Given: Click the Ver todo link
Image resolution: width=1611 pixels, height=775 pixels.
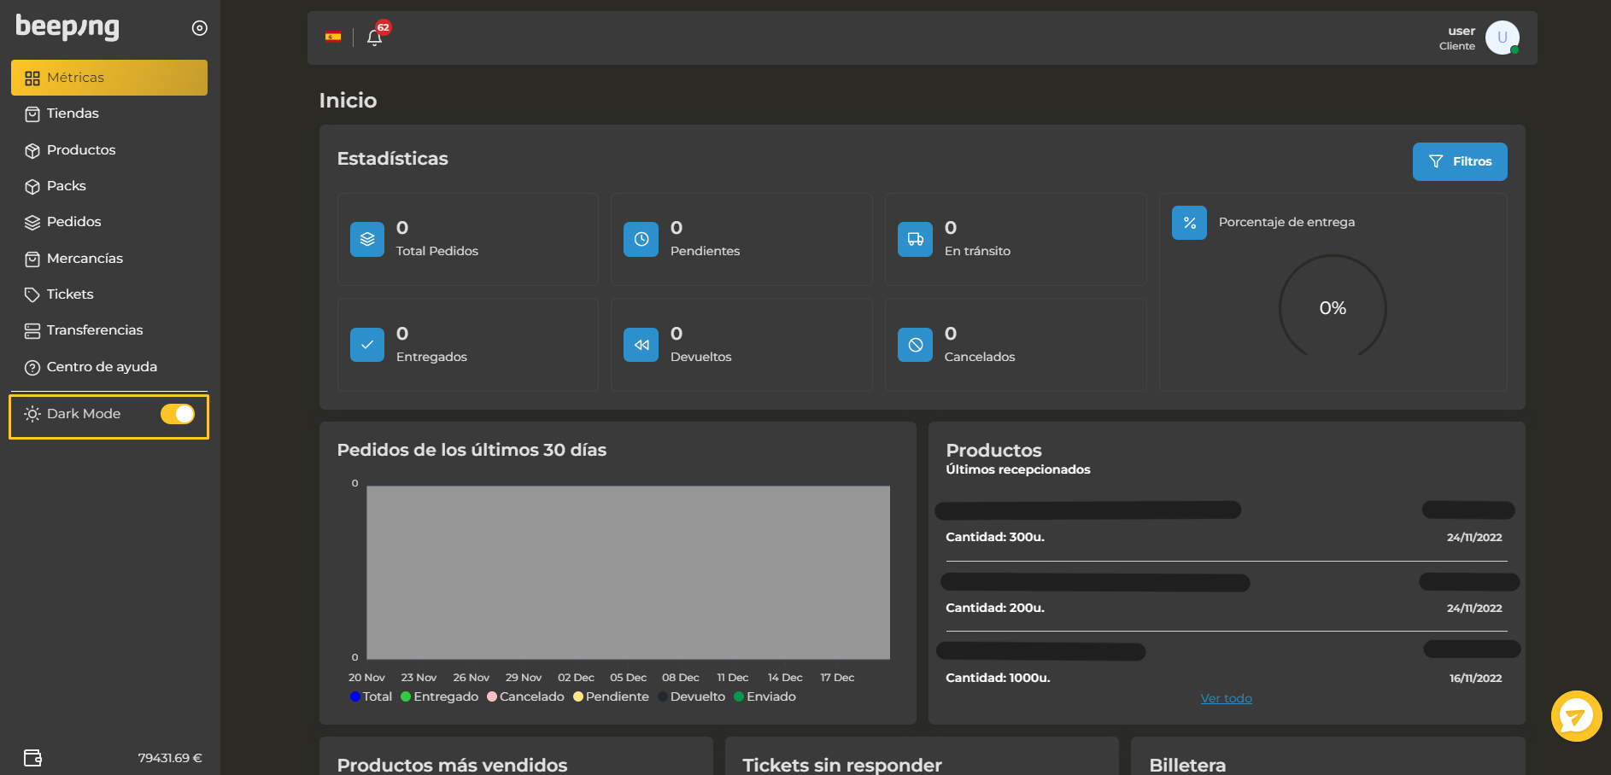Looking at the screenshot, I should (x=1226, y=698).
